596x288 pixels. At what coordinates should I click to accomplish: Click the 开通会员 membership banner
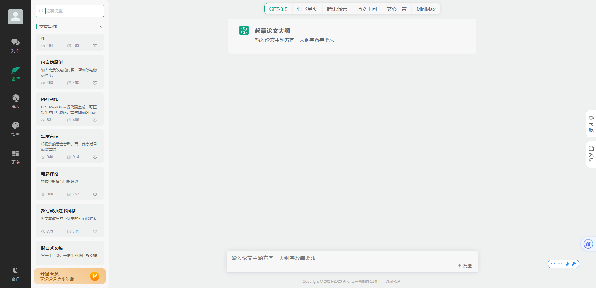70,276
